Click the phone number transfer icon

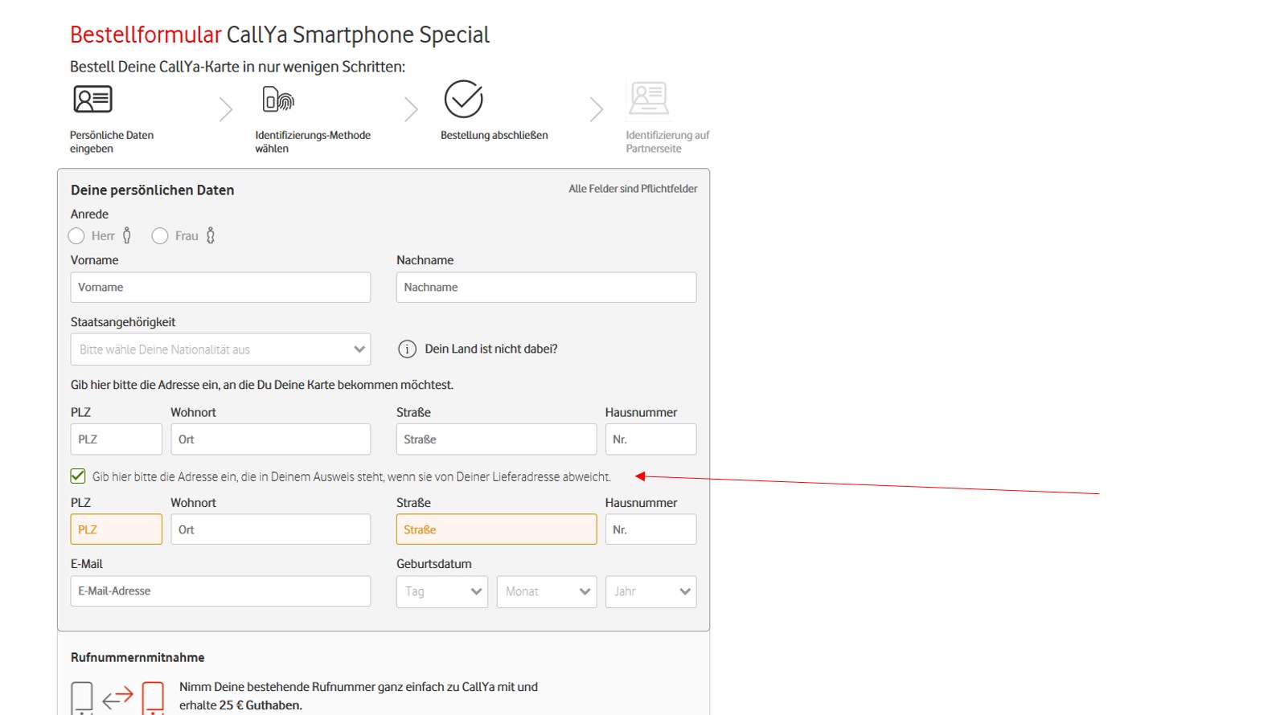coord(117,697)
